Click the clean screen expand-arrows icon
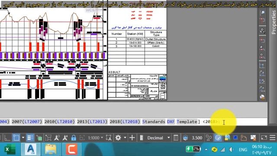The height and width of the screenshot is (156, 277). tap(264, 138)
